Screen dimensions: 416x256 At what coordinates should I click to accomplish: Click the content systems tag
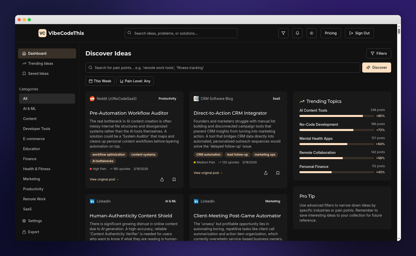pos(143,155)
